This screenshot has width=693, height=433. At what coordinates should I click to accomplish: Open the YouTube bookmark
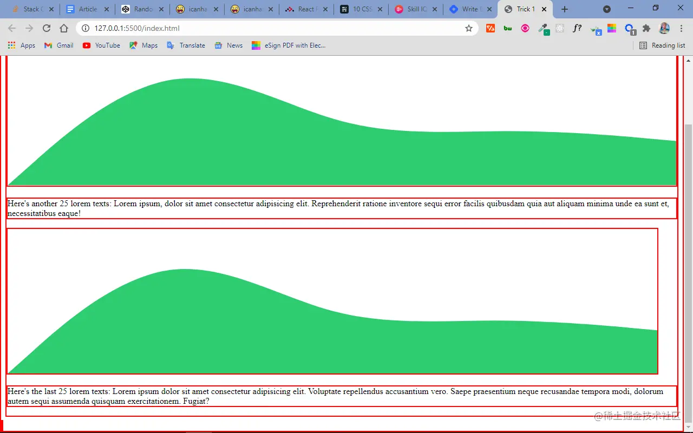(x=101, y=45)
